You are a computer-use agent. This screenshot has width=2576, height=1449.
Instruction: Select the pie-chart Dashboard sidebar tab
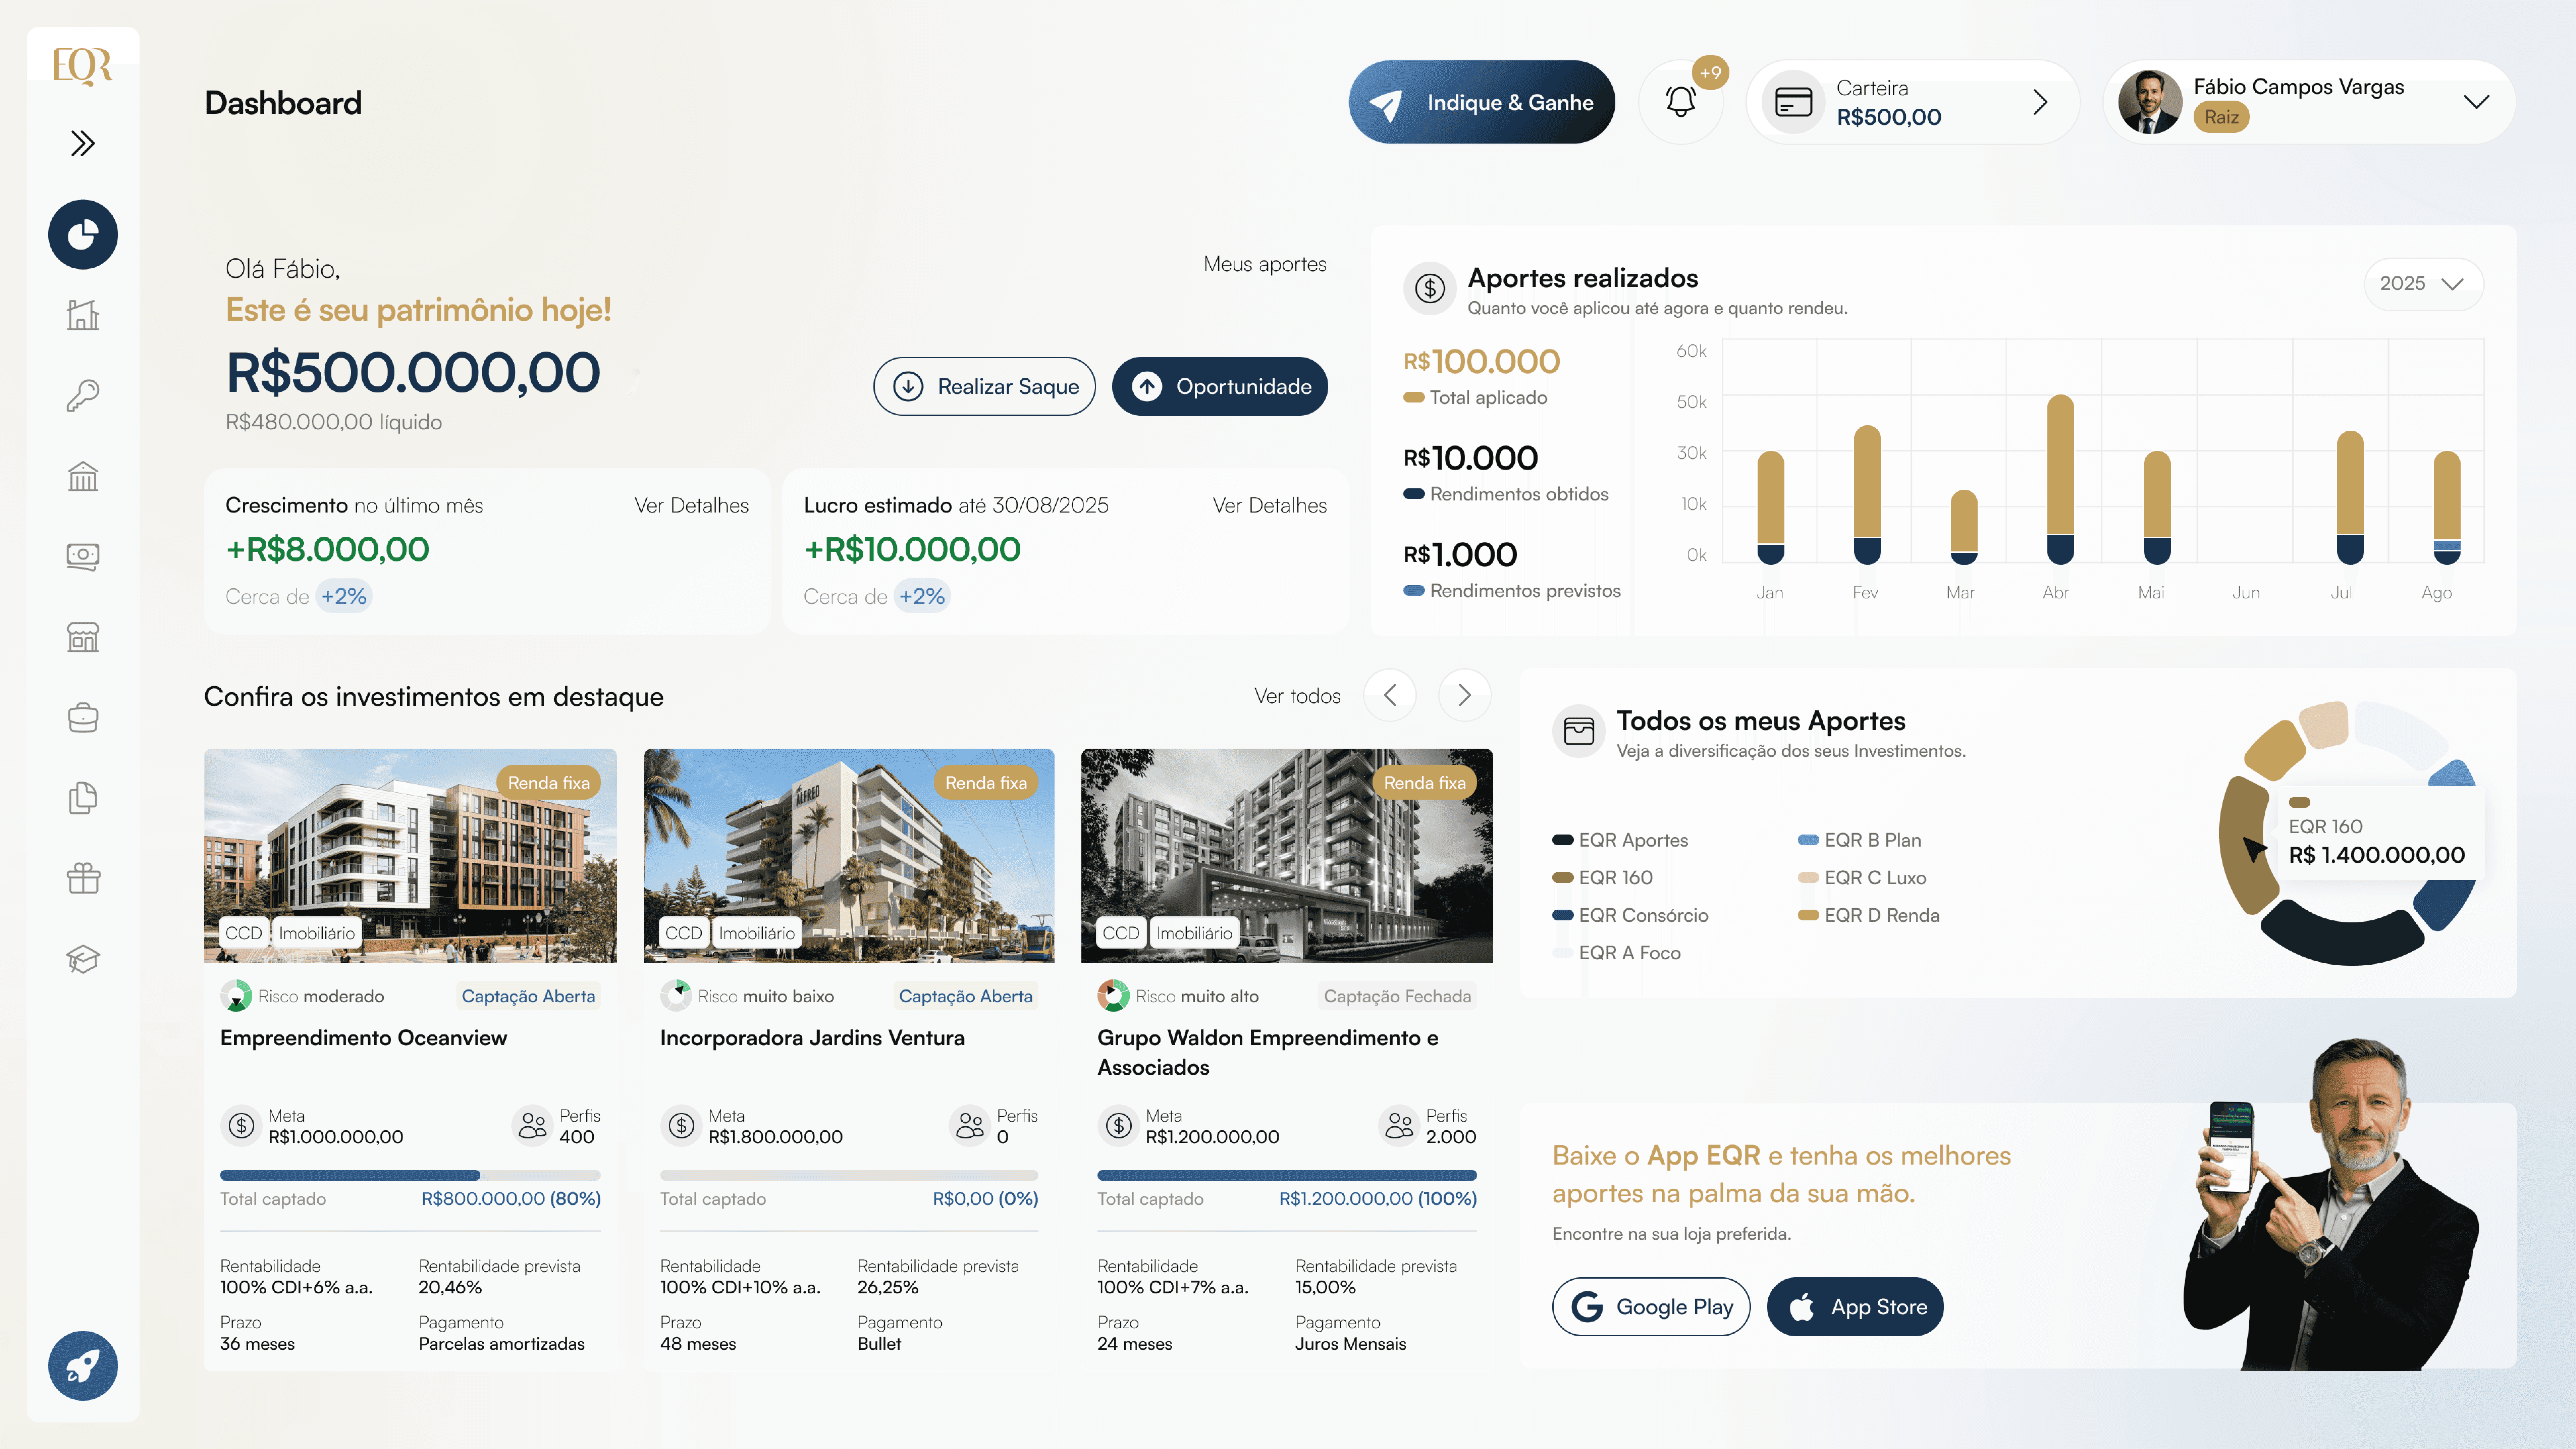coord(83,234)
